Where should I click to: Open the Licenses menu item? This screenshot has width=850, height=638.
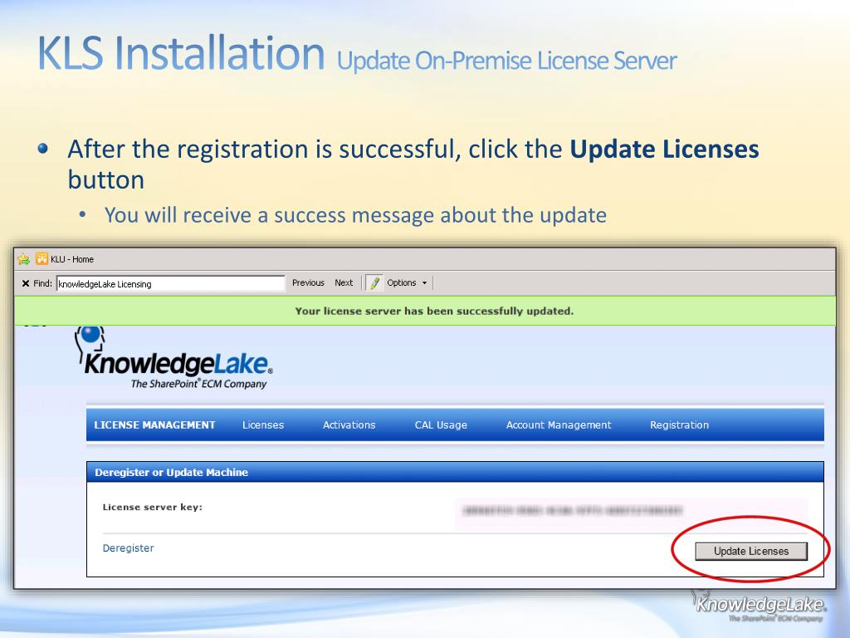pyautogui.click(x=263, y=425)
